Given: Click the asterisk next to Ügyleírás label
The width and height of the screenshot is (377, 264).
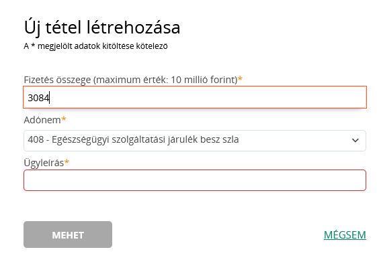Looking at the screenshot, I should [x=67, y=162].
